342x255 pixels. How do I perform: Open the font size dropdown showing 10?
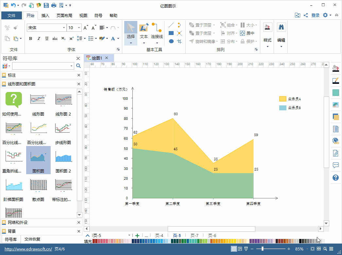click(79, 27)
